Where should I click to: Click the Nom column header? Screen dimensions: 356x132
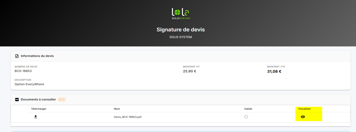pos(117,109)
